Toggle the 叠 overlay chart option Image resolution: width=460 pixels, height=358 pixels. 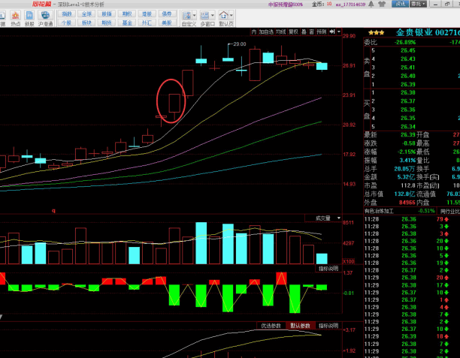tap(304, 32)
